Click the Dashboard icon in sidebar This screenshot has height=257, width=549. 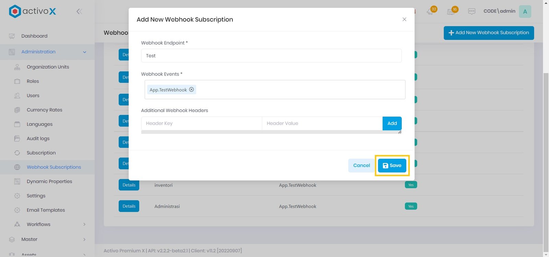tap(12, 36)
